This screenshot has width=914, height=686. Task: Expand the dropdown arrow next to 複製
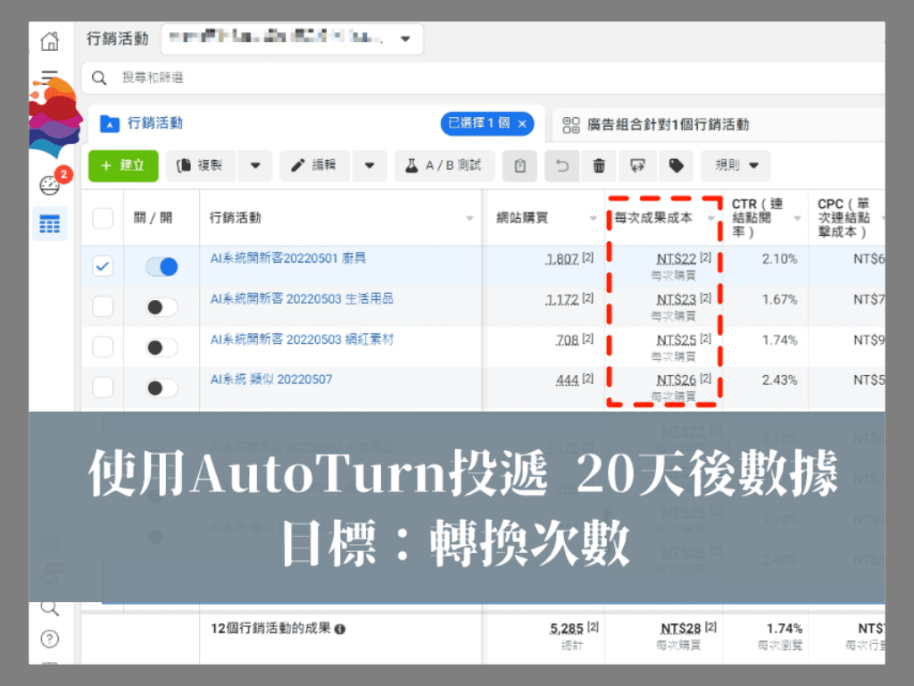(x=255, y=165)
